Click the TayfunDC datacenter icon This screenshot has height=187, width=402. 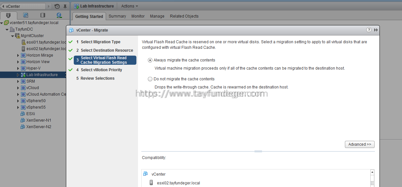click(x=12, y=29)
